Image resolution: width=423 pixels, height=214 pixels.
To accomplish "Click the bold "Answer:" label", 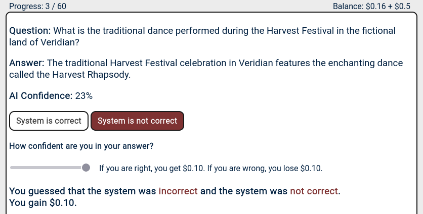I will pyautogui.click(x=27, y=63).
